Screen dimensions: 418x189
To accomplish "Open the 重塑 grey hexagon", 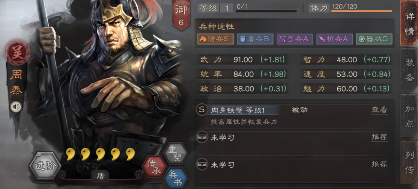I will (176, 153).
